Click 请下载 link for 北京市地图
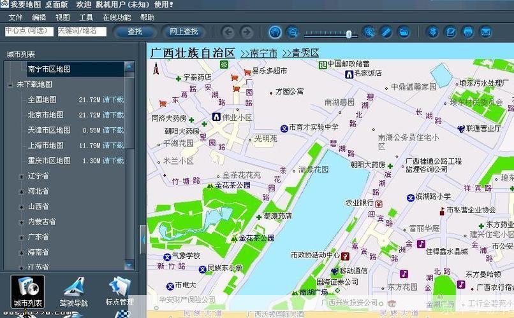Viewport: 514px width, 318px height. tap(113, 115)
